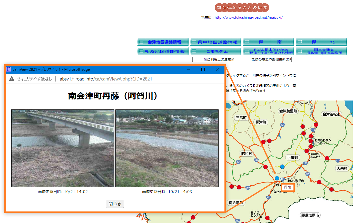Screen dimensions: 354x223
Task: Click the small square on the こまちダム button
Action: [194, 51]
